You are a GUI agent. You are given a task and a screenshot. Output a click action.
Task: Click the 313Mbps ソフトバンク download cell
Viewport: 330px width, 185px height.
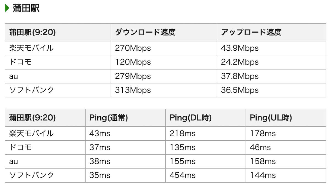[133, 90]
